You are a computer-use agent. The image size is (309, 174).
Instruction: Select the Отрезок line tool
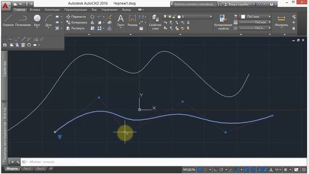click(8, 21)
